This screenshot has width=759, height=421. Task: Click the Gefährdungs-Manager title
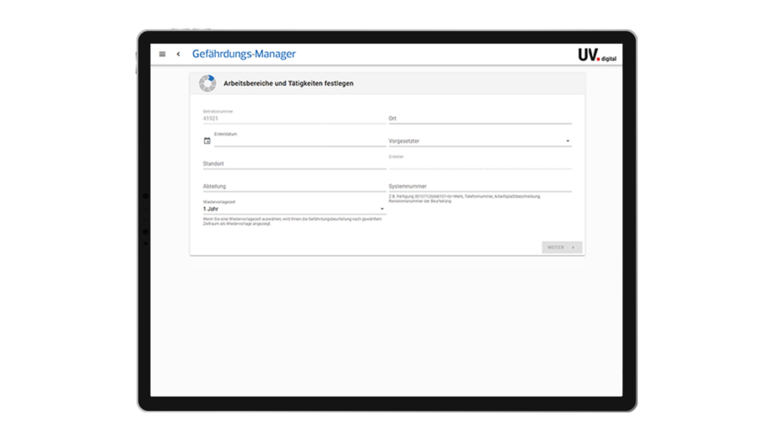click(244, 54)
